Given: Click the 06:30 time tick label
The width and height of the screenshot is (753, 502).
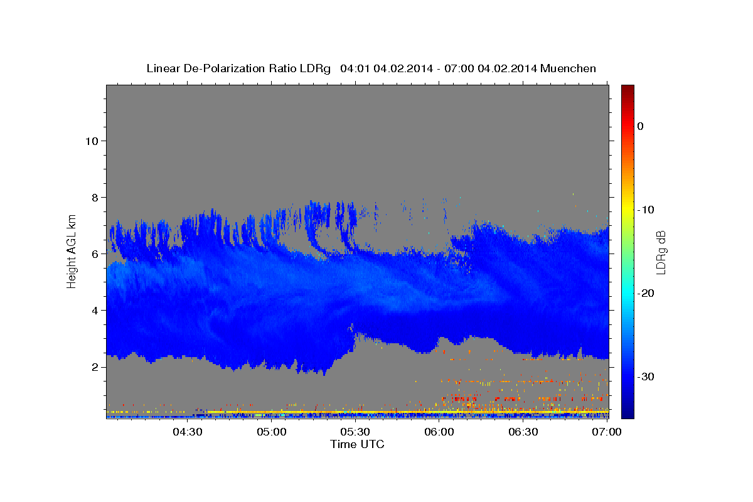Looking at the screenshot, I should pos(523,432).
